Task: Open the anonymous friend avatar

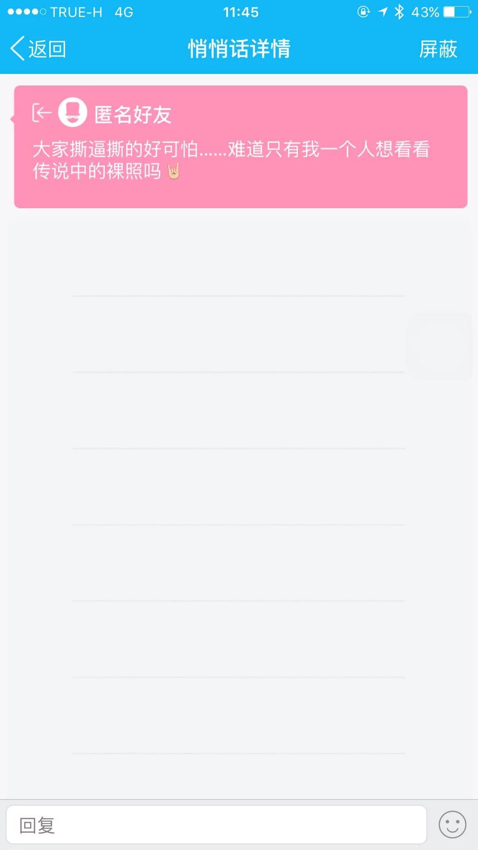Action: pyautogui.click(x=73, y=112)
